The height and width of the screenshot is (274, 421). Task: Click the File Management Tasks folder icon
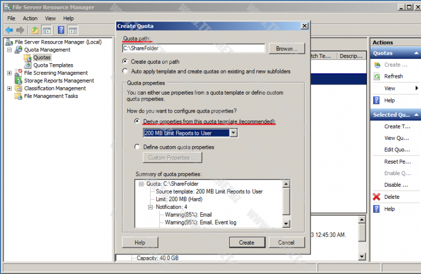[x=18, y=96]
